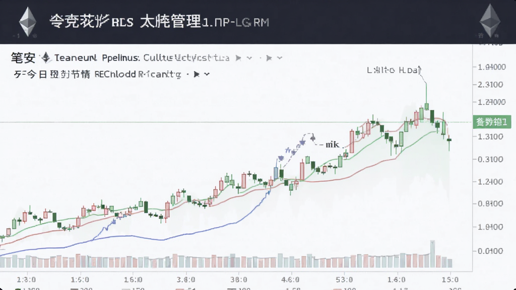Click the green price tag on price axis
This screenshot has height=290, width=516.
(492, 122)
